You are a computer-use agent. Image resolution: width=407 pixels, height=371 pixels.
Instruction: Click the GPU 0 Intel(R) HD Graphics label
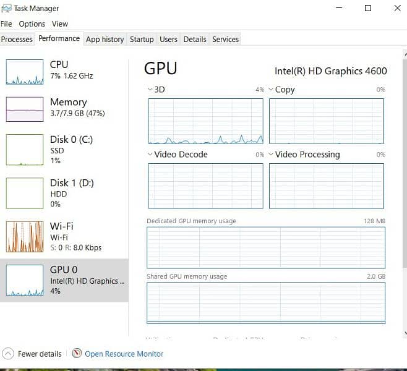[x=87, y=281]
